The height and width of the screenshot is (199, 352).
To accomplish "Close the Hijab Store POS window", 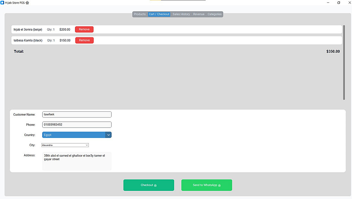I will pyautogui.click(x=349, y=3).
